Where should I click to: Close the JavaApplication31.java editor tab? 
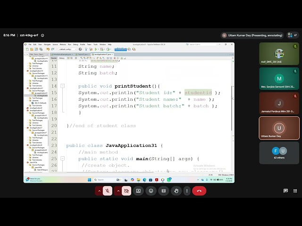point(112,55)
